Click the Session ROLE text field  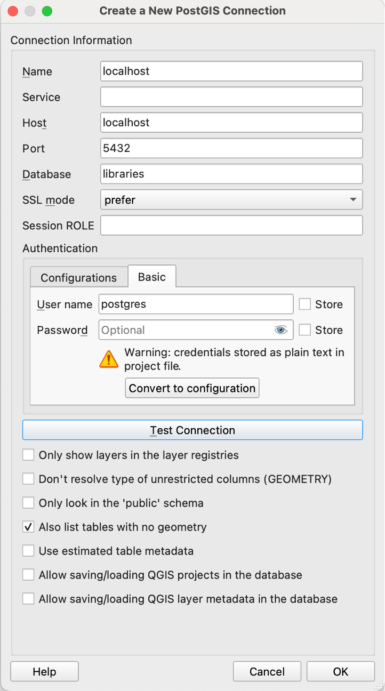(231, 225)
